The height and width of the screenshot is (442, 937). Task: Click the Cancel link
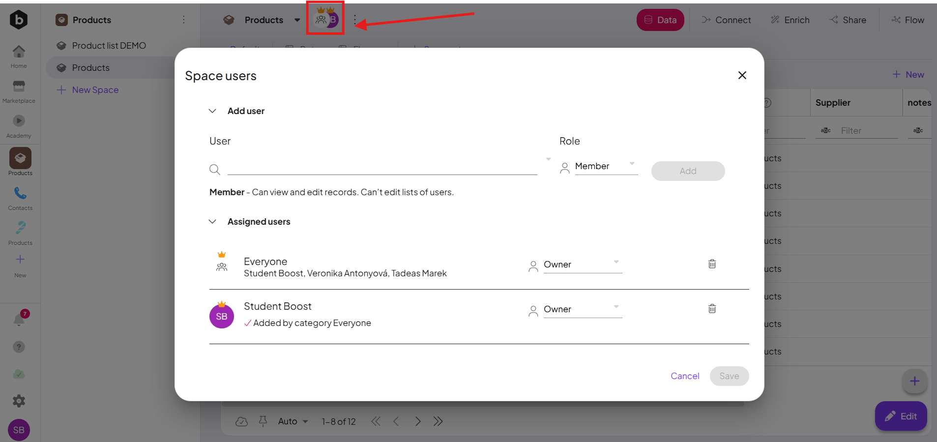(x=684, y=376)
